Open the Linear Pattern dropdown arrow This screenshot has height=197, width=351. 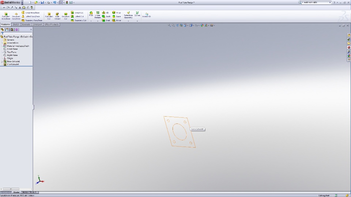(x=98, y=21)
